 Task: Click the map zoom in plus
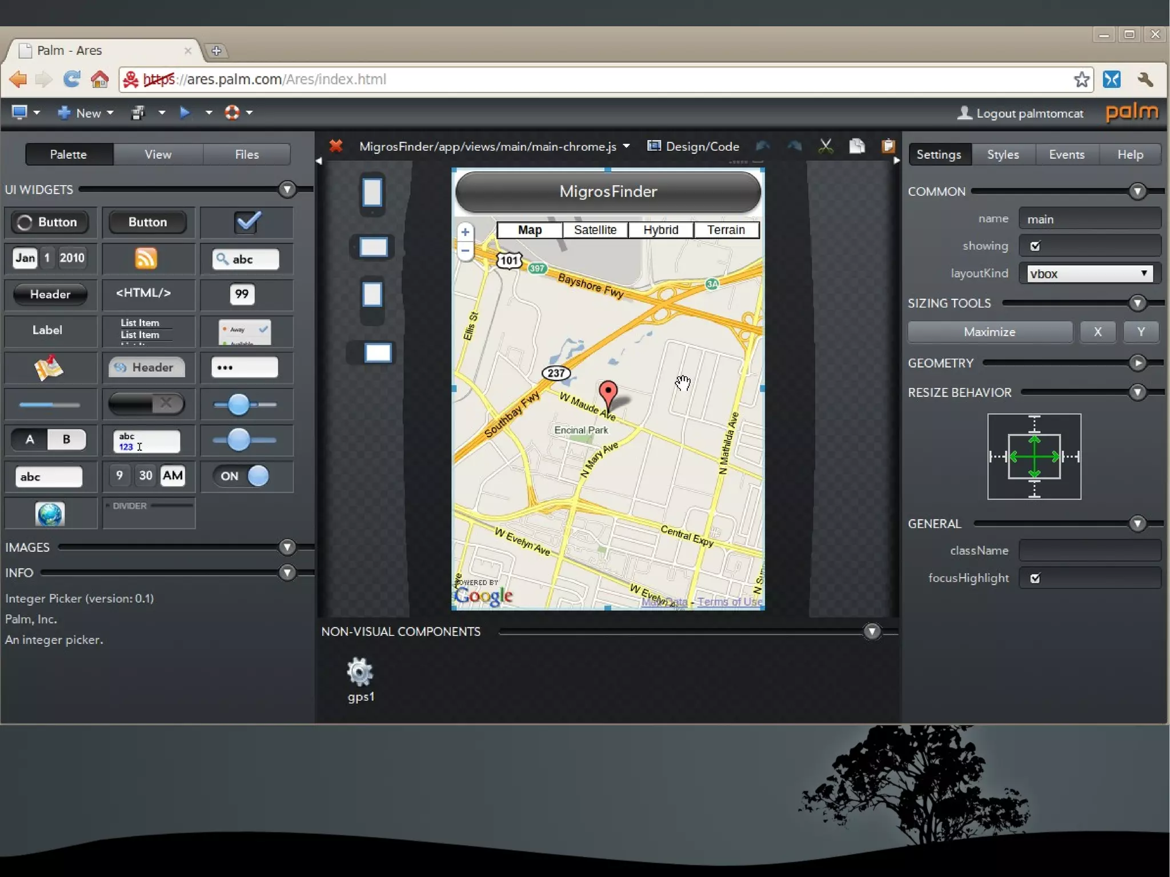pyautogui.click(x=465, y=232)
